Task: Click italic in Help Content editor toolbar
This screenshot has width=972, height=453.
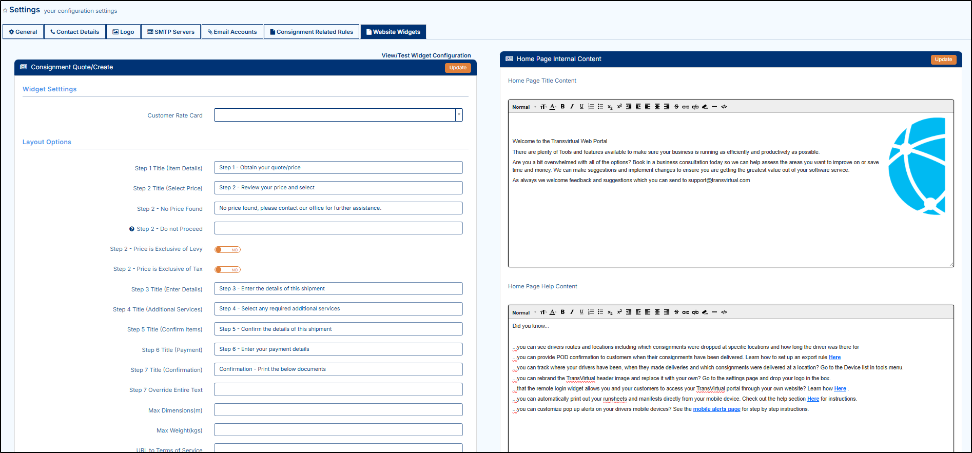Action: coord(572,312)
